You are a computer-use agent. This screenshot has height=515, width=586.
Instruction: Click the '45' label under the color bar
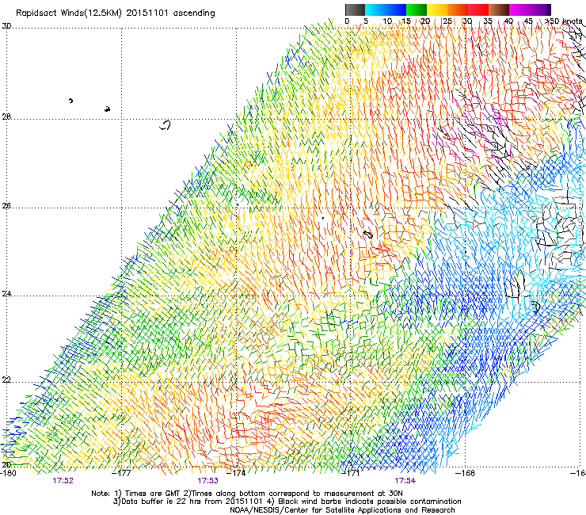pos(528,21)
